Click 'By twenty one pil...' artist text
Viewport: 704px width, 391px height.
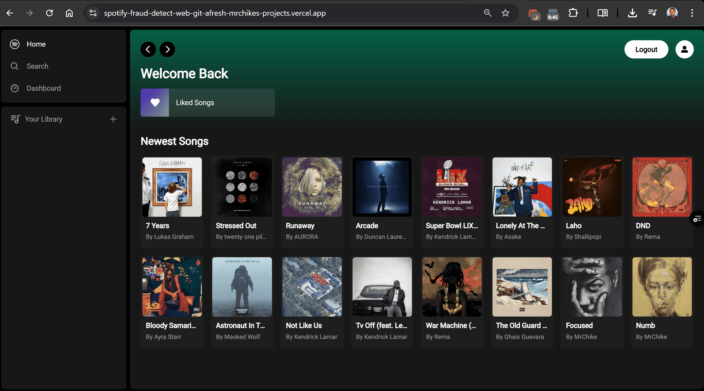241,237
